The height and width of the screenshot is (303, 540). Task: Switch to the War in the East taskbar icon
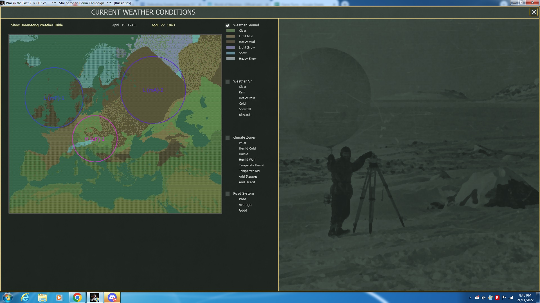(94, 297)
